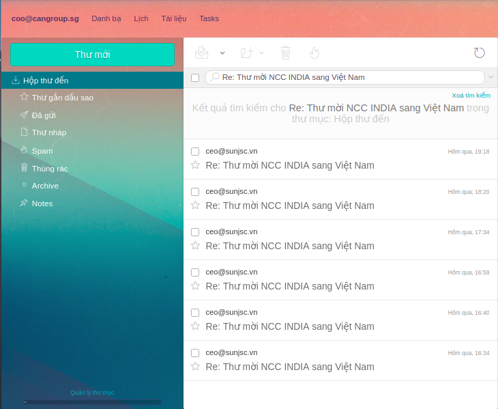Click sender ceo@sunjsc.vn on 19:18 email
The image size is (498, 409).
[231, 152]
